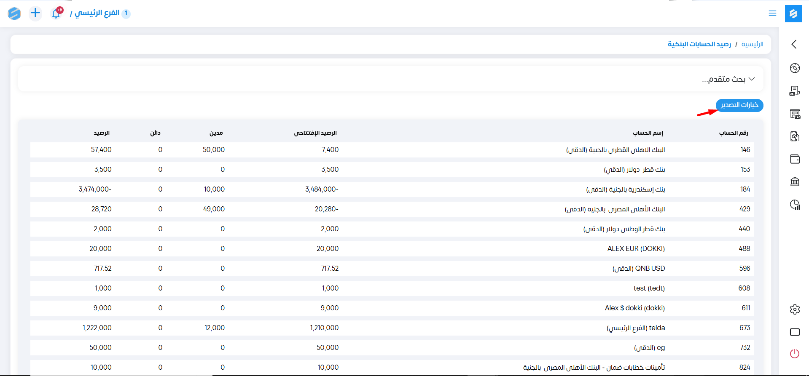The height and width of the screenshot is (376, 809).
Task: Open the export options (خيارات التصدير) button
Action: (x=739, y=105)
